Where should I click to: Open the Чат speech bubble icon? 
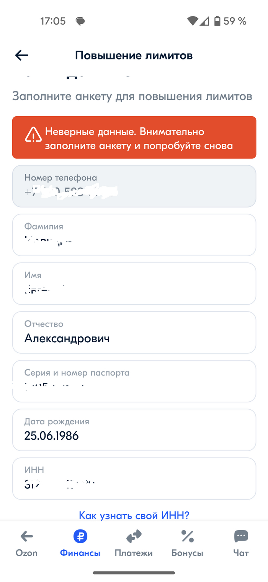[241, 536]
